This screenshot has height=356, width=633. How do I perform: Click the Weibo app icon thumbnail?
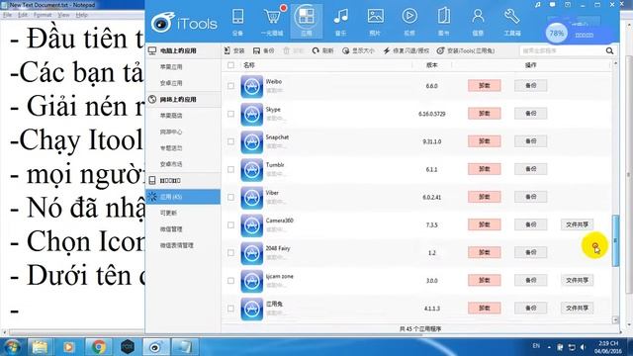click(252, 86)
